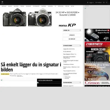Screen dimensions: 110x110
Task: Open the Regnskydd vid handhållen fotografering discussion
Action: click(69, 57)
